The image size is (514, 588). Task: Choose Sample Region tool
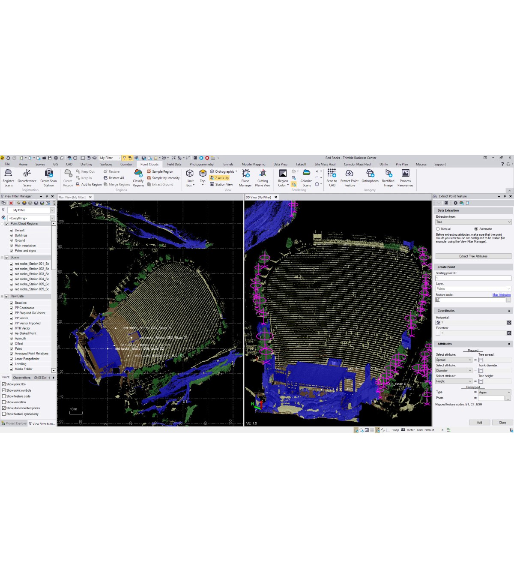[160, 171]
